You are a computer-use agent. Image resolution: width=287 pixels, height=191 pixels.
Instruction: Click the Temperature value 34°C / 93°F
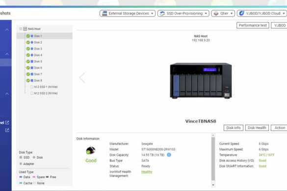tap(266, 155)
